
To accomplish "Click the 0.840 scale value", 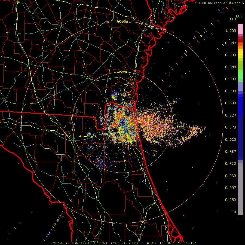I will click(231, 67).
